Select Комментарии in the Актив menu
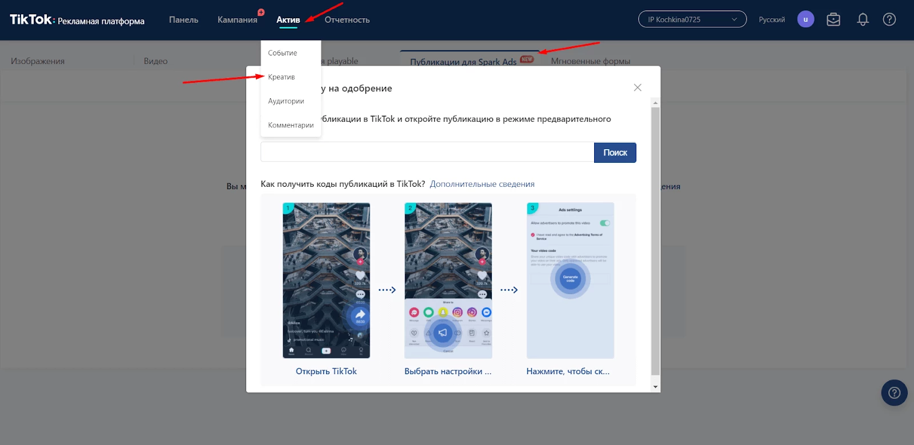 tap(291, 125)
